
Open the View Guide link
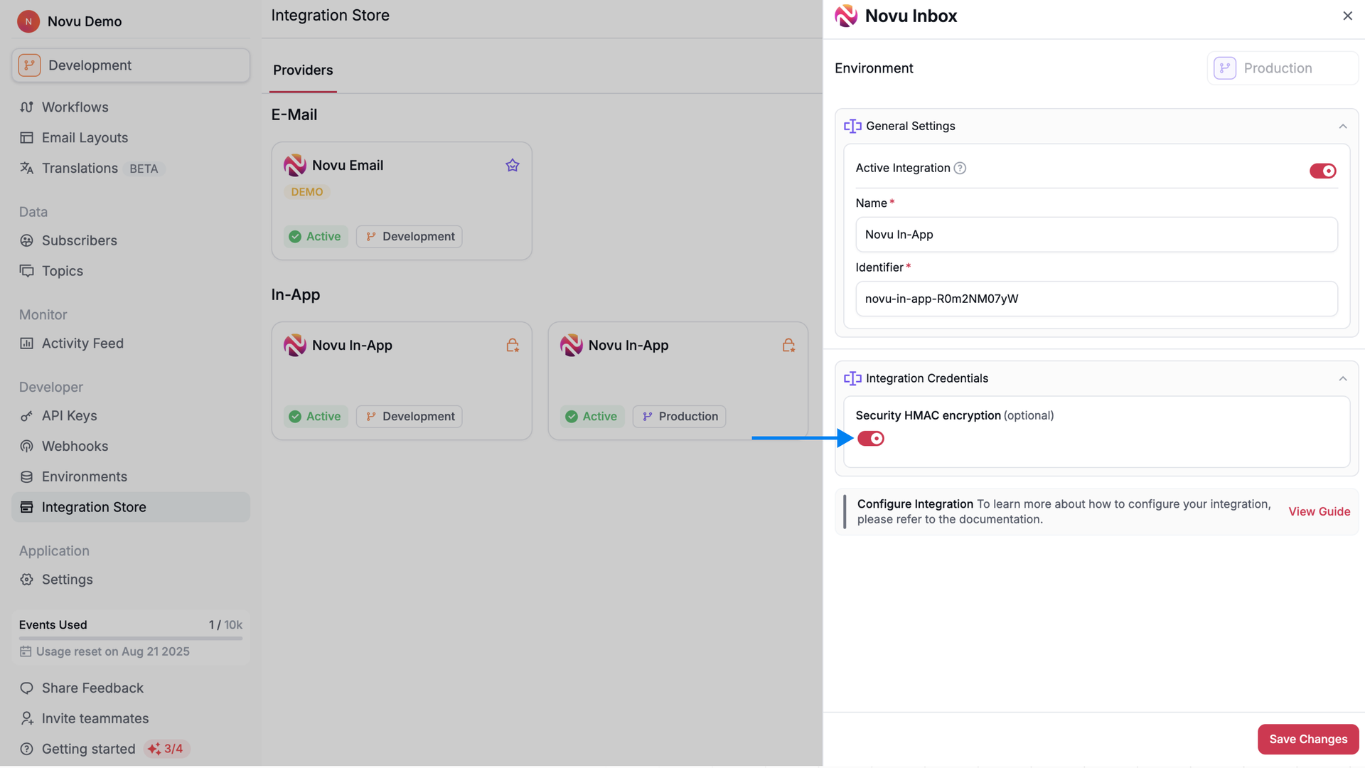click(1319, 511)
